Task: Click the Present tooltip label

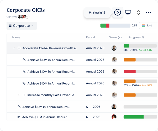Action: click(97, 13)
